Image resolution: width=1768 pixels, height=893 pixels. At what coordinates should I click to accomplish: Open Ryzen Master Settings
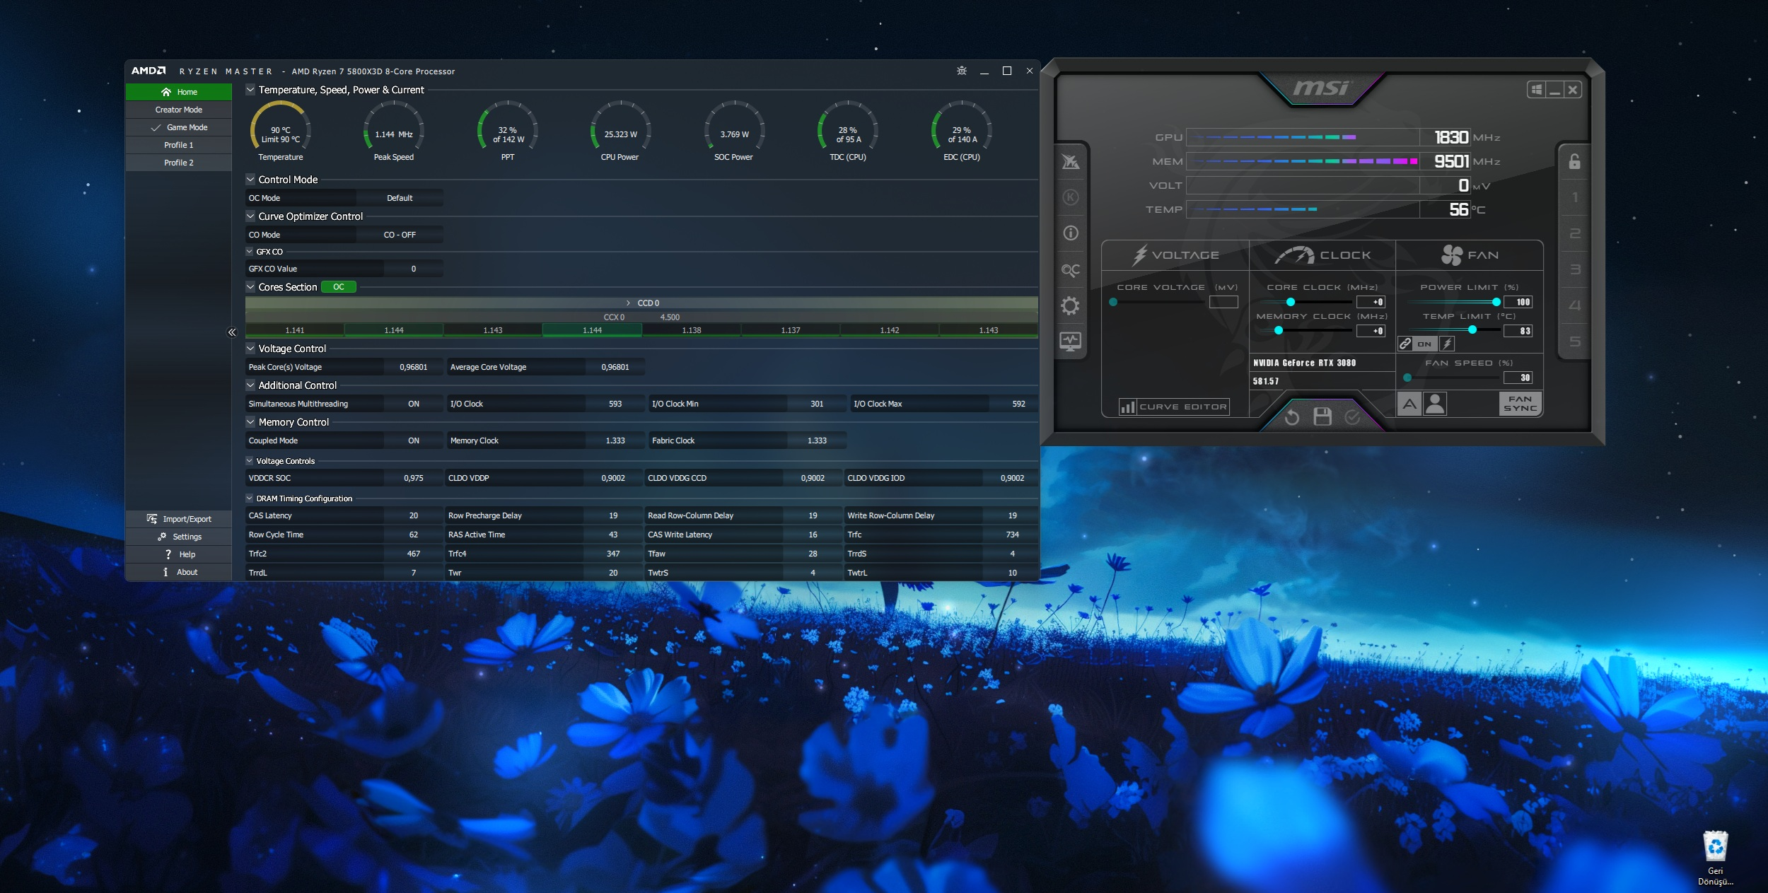click(179, 537)
